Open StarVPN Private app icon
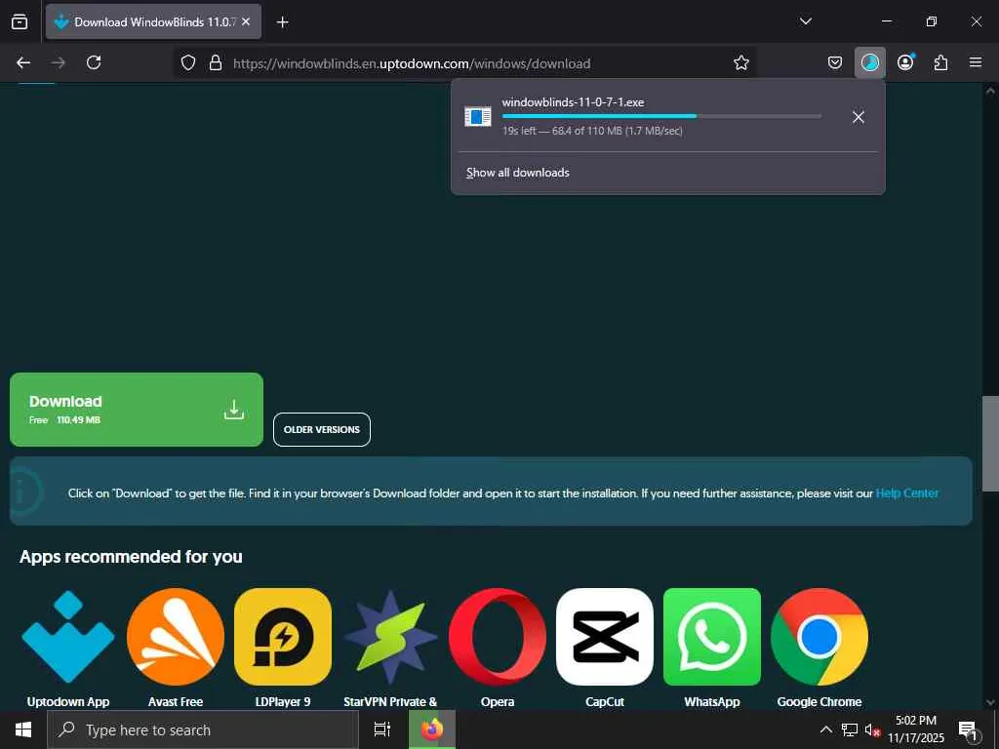The width and height of the screenshot is (999, 749). pyautogui.click(x=390, y=636)
